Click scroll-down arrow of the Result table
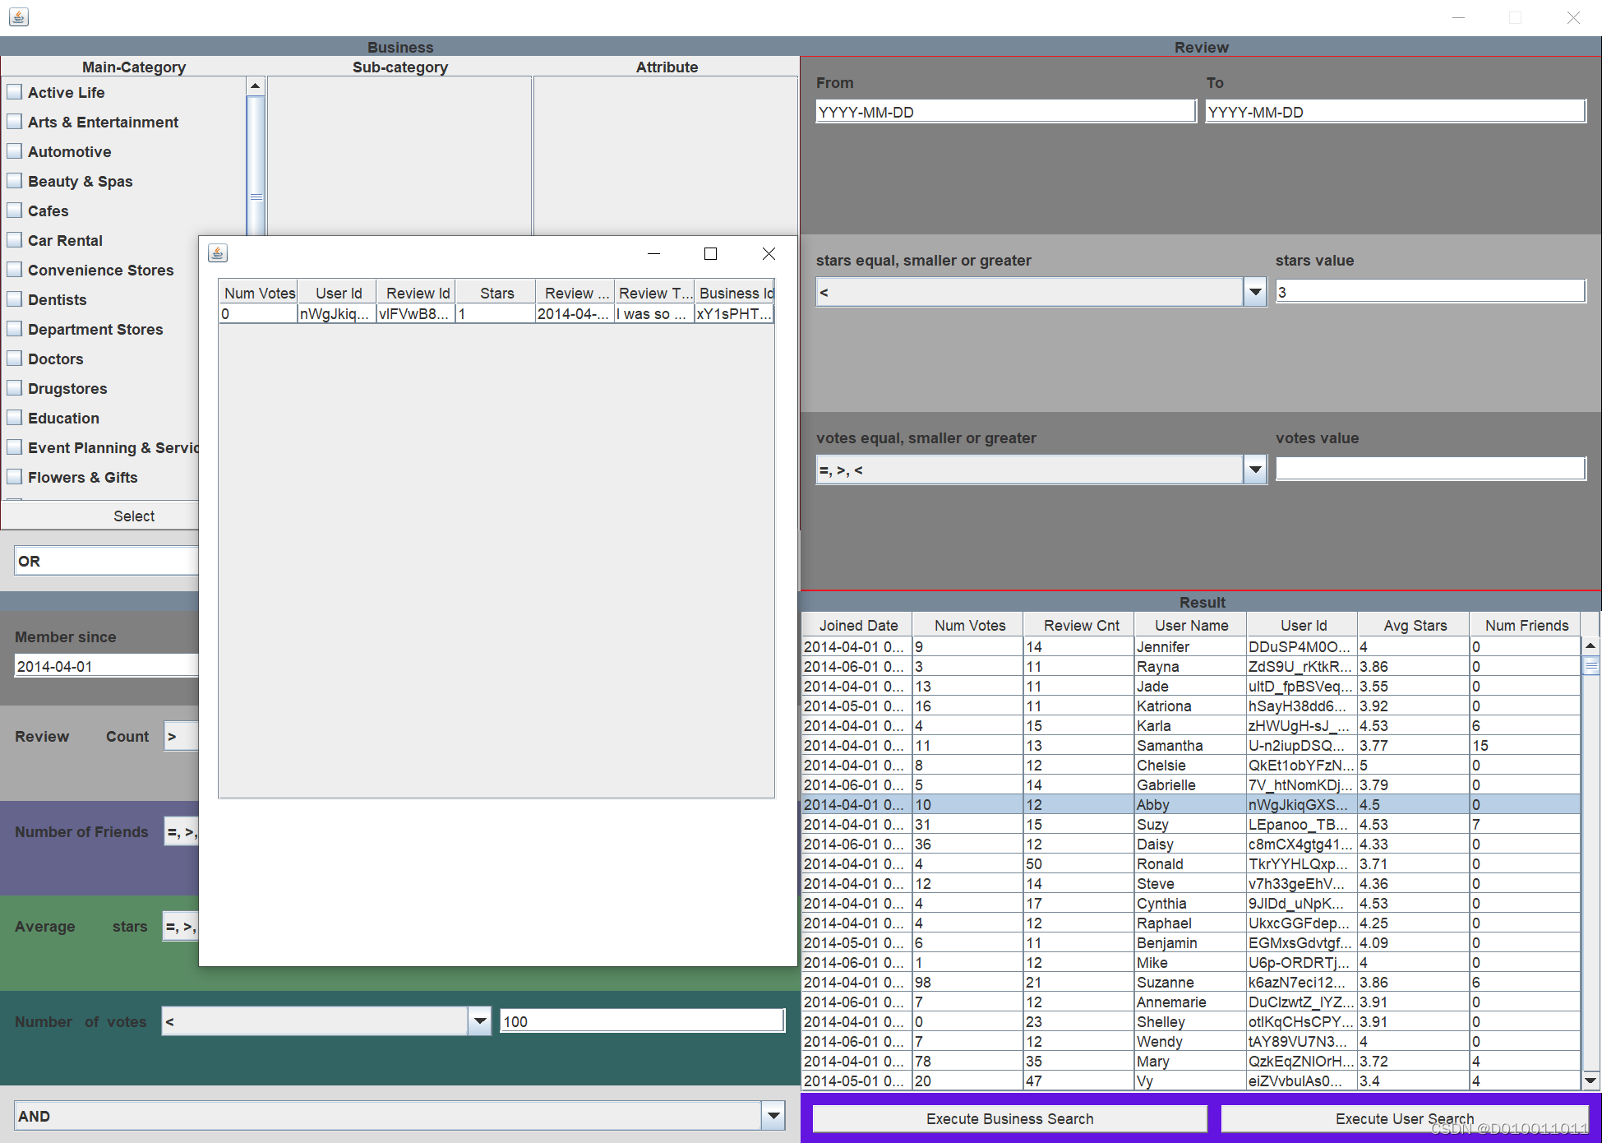Viewport: 1602px width, 1143px height. pos(1590,1080)
